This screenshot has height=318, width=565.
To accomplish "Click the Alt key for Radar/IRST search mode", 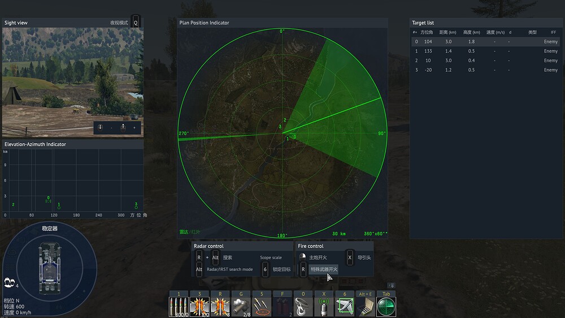I will (199, 269).
